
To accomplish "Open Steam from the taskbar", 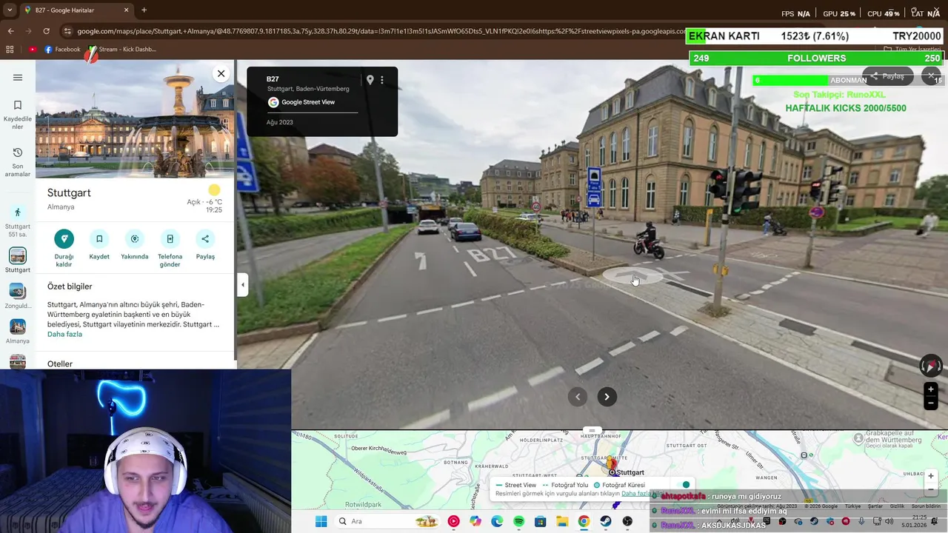I will (605, 521).
